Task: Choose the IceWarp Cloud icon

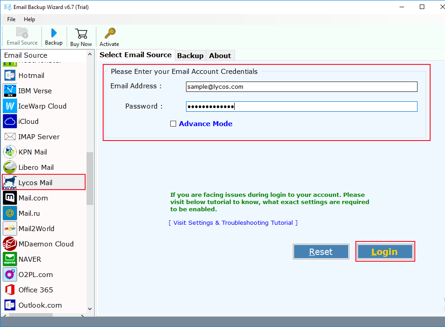Action: [x=10, y=106]
